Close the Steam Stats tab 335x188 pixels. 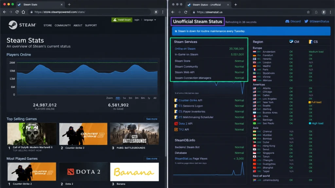(62, 5)
